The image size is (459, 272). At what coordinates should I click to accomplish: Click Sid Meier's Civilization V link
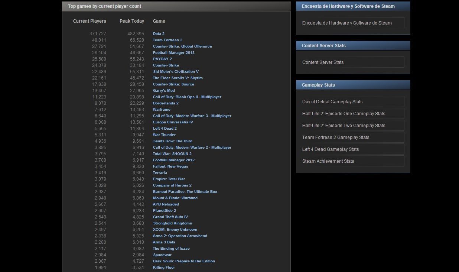coord(176,72)
